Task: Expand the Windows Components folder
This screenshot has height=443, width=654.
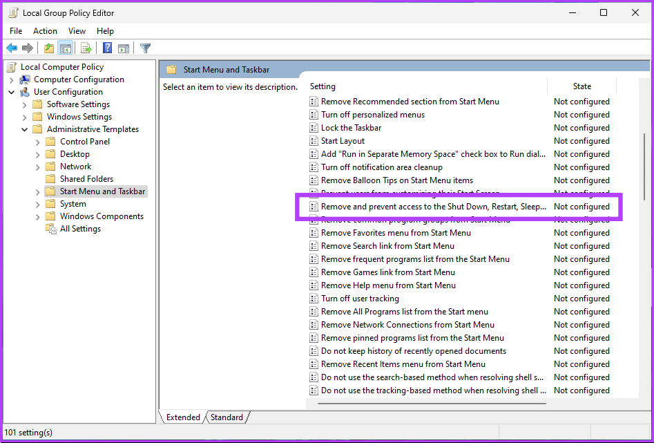Action: (x=38, y=216)
